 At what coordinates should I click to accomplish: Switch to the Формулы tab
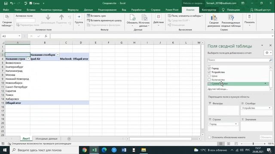coord(73,10)
